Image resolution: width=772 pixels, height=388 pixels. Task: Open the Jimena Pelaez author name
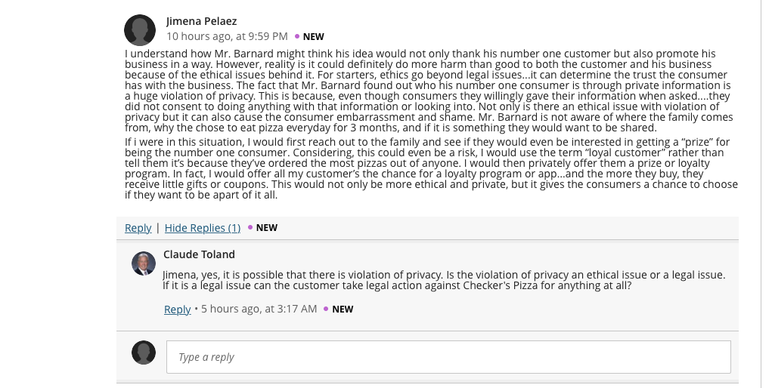point(201,21)
